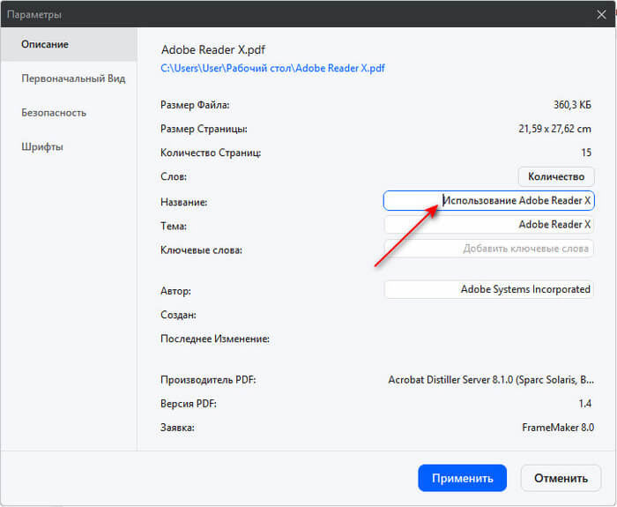Click the Применить button

point(462,479)
